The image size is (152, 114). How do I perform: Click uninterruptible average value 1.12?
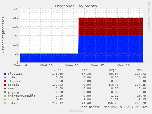[x=115, y=96]
